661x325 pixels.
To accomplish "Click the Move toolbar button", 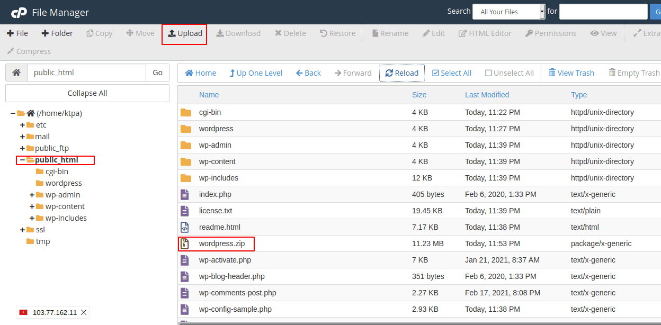I will point(140,33).
